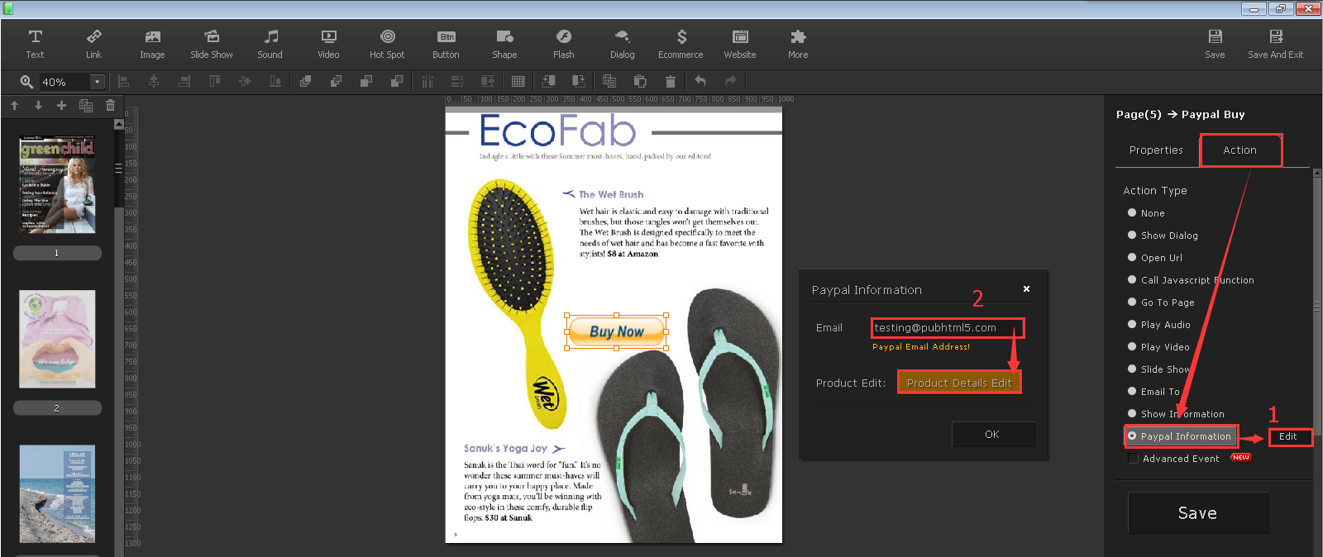Image resolution: width=1323 pixels, height=557 pixels.
Task: Delete the page using the page list trash
Action: [110, 106]
